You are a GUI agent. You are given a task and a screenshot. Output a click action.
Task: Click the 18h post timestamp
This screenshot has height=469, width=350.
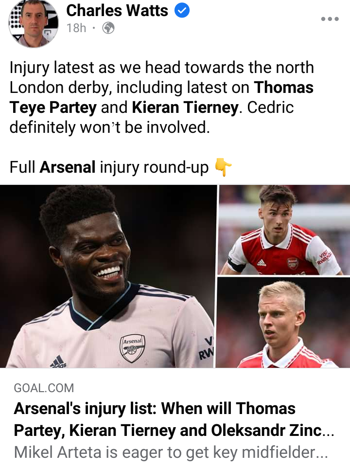[x=76, y=28]
